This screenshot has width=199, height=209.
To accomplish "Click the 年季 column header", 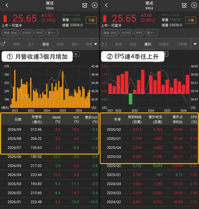I will click(117, 119).
